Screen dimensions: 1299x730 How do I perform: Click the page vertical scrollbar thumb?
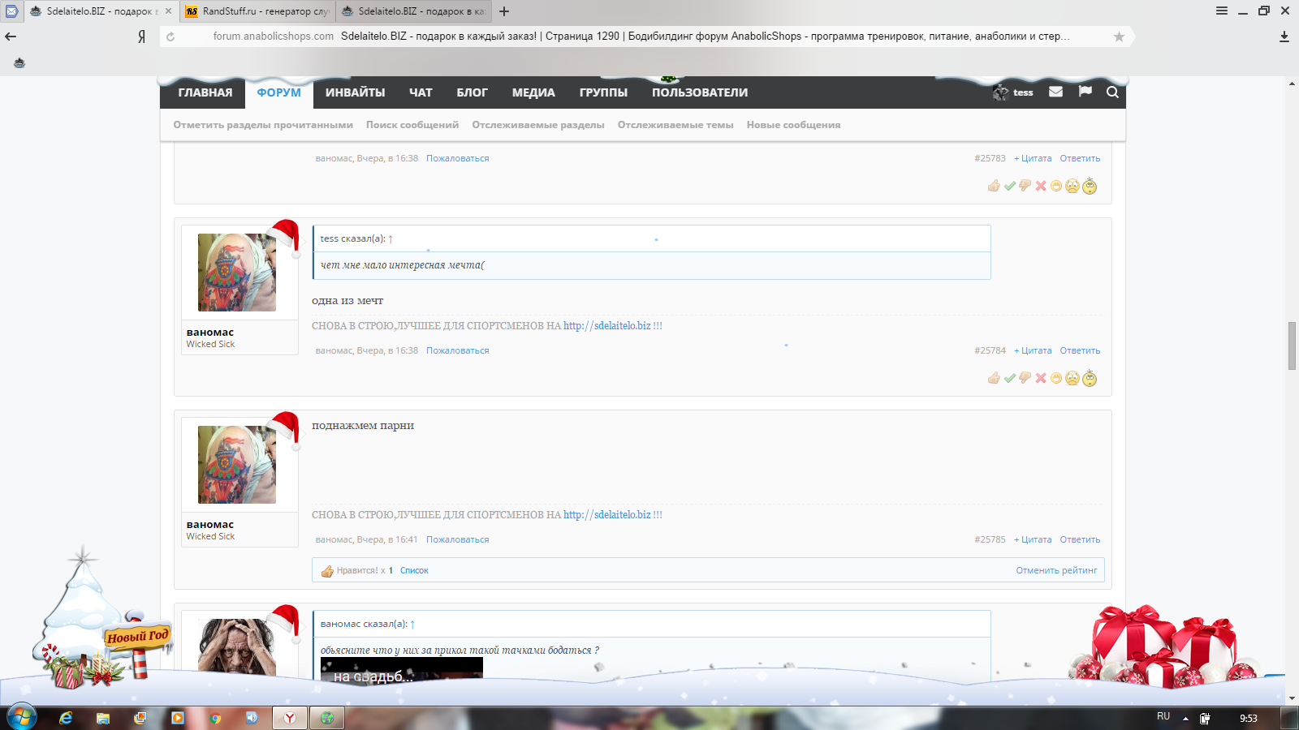1292,346
